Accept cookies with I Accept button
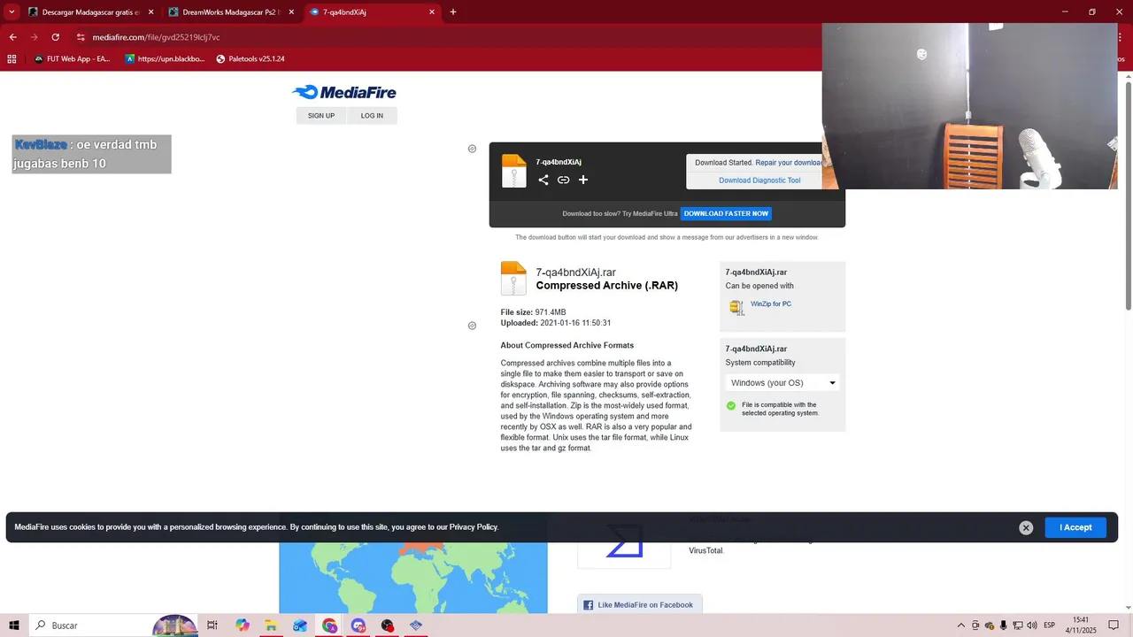 tap(1075, 527)
